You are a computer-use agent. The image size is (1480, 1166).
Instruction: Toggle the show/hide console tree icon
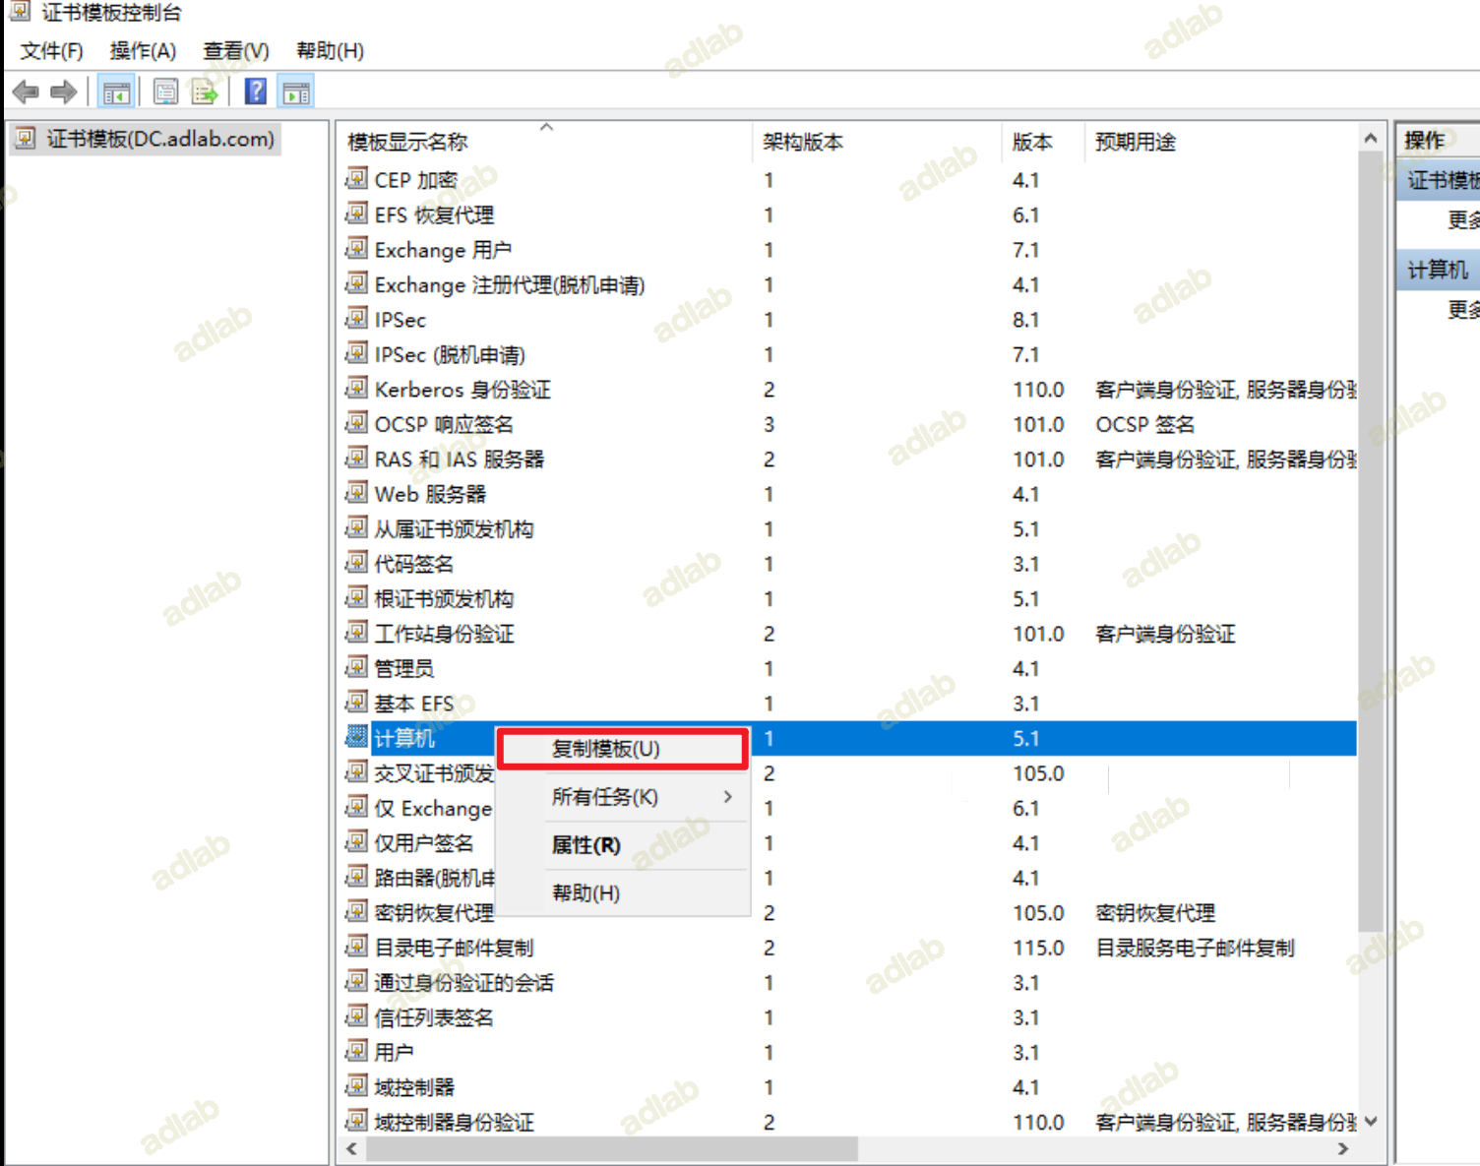pyautogui.click(x=116, y=92)
